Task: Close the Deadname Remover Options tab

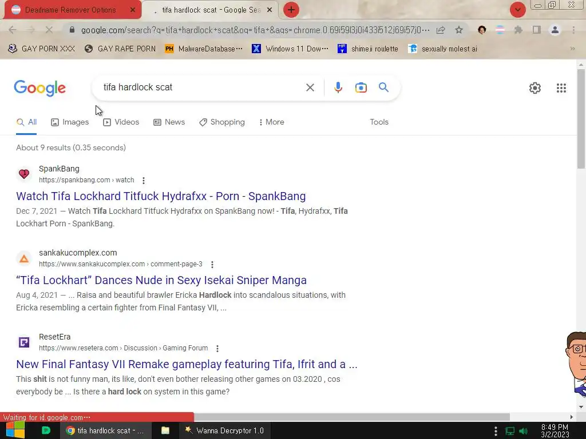Action: tap(132, 10)
